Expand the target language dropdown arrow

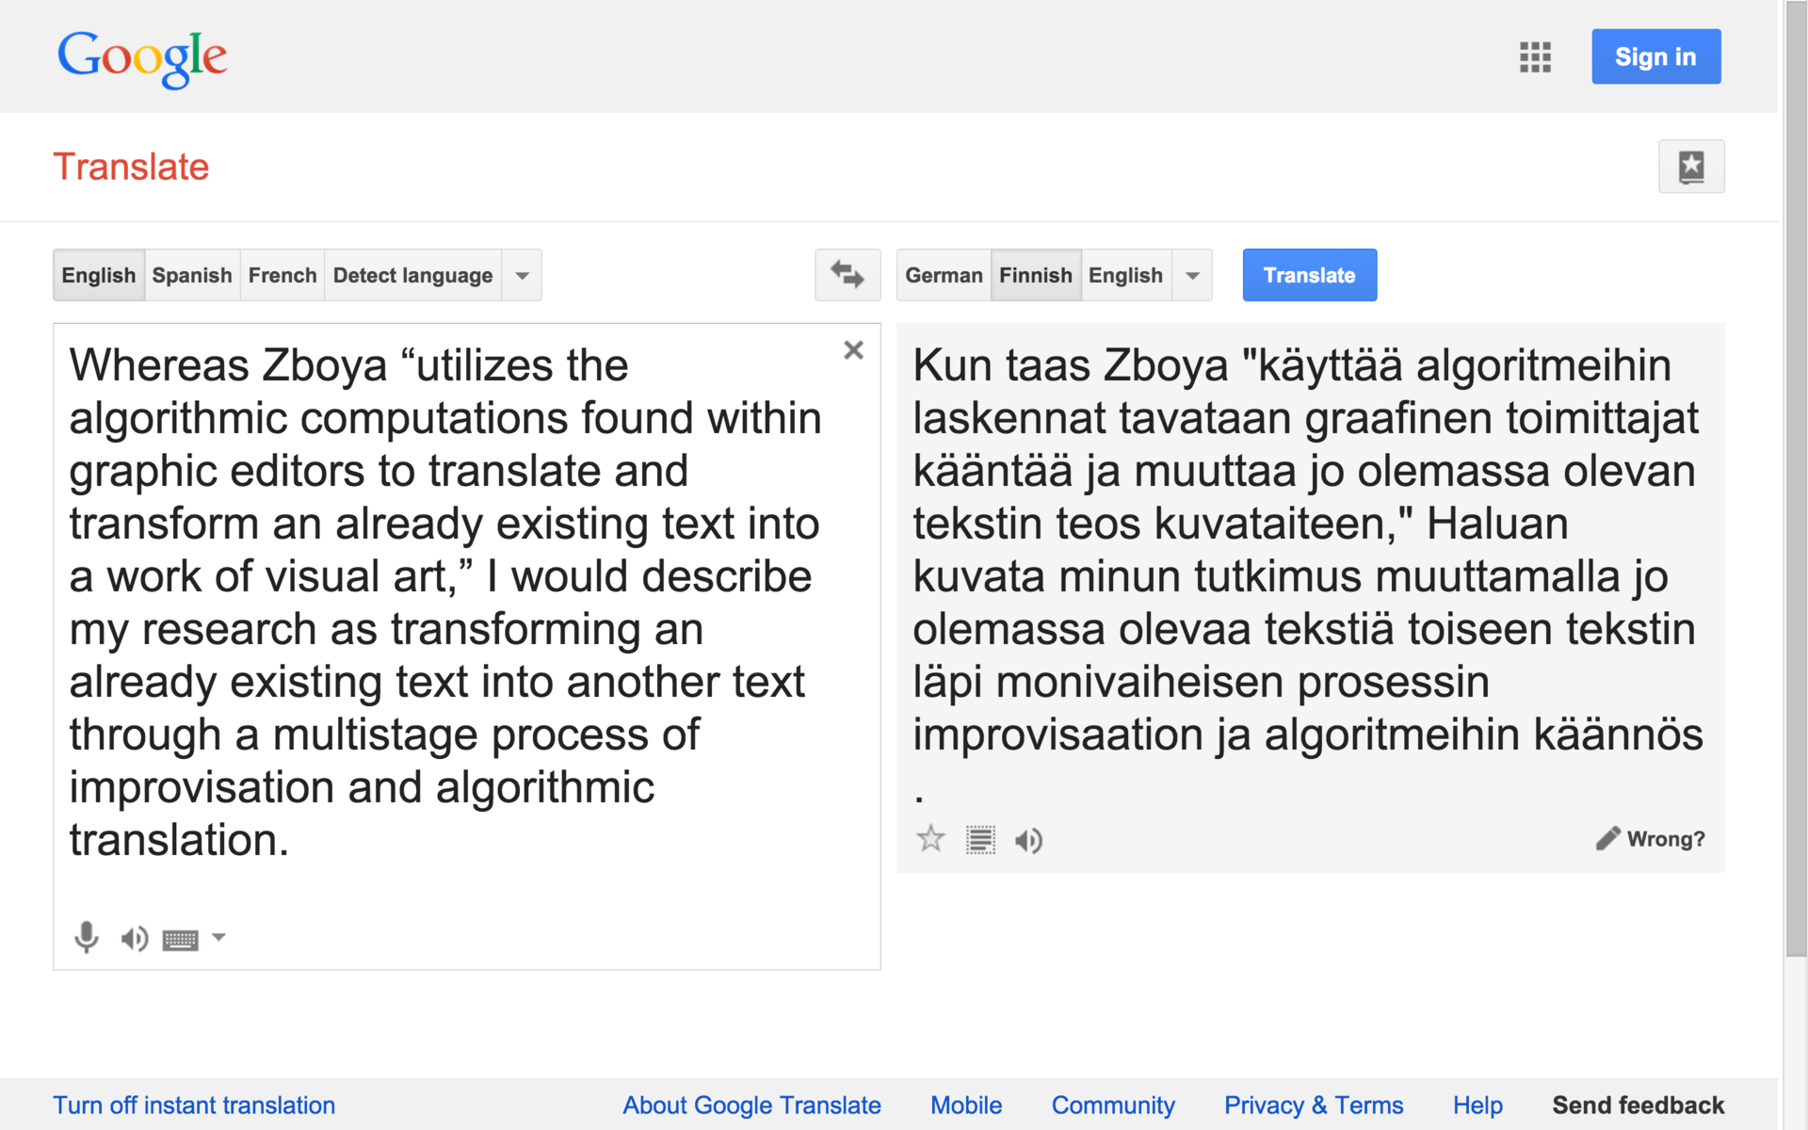1192,276
